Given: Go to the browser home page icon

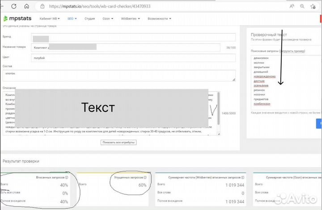Looking at the screenshot, I should coord(27,6).
